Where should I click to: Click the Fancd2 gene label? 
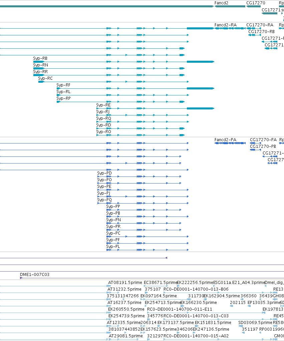click(221, 3)
